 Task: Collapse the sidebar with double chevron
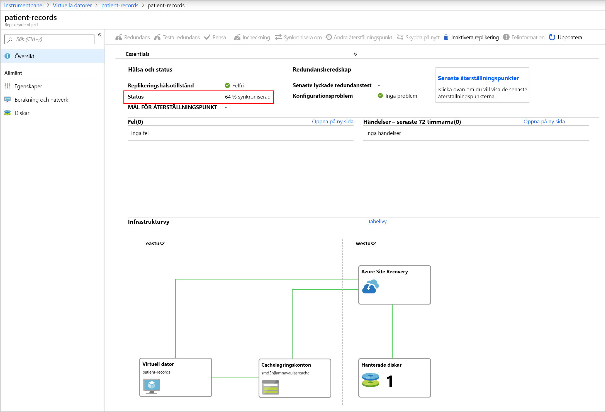point(99,35)
